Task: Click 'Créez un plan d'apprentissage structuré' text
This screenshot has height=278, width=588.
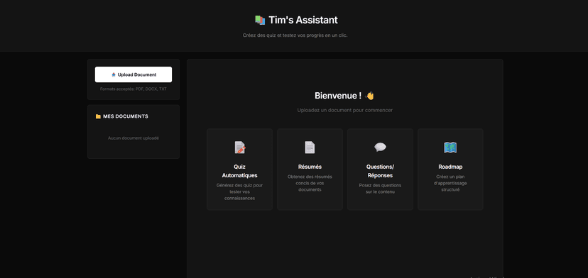Action: (450, 183)
